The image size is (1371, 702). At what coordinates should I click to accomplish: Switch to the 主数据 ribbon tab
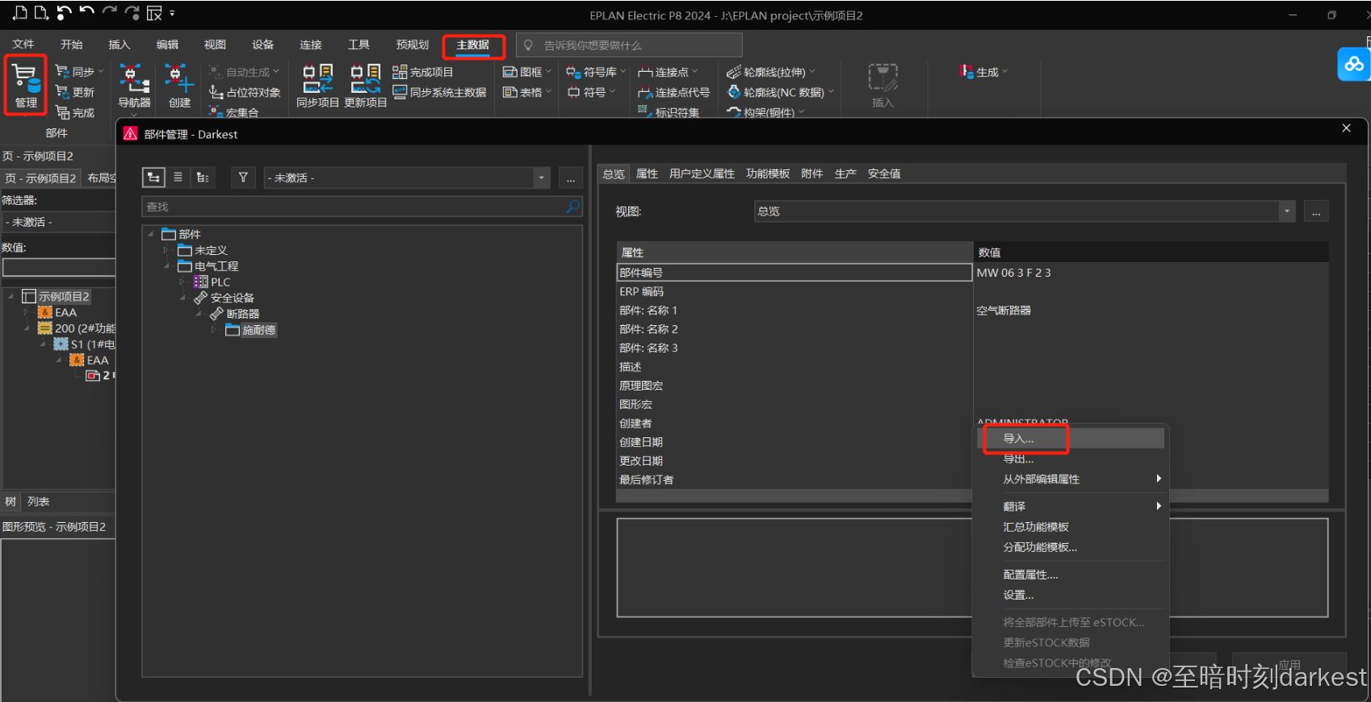[472, 45]
